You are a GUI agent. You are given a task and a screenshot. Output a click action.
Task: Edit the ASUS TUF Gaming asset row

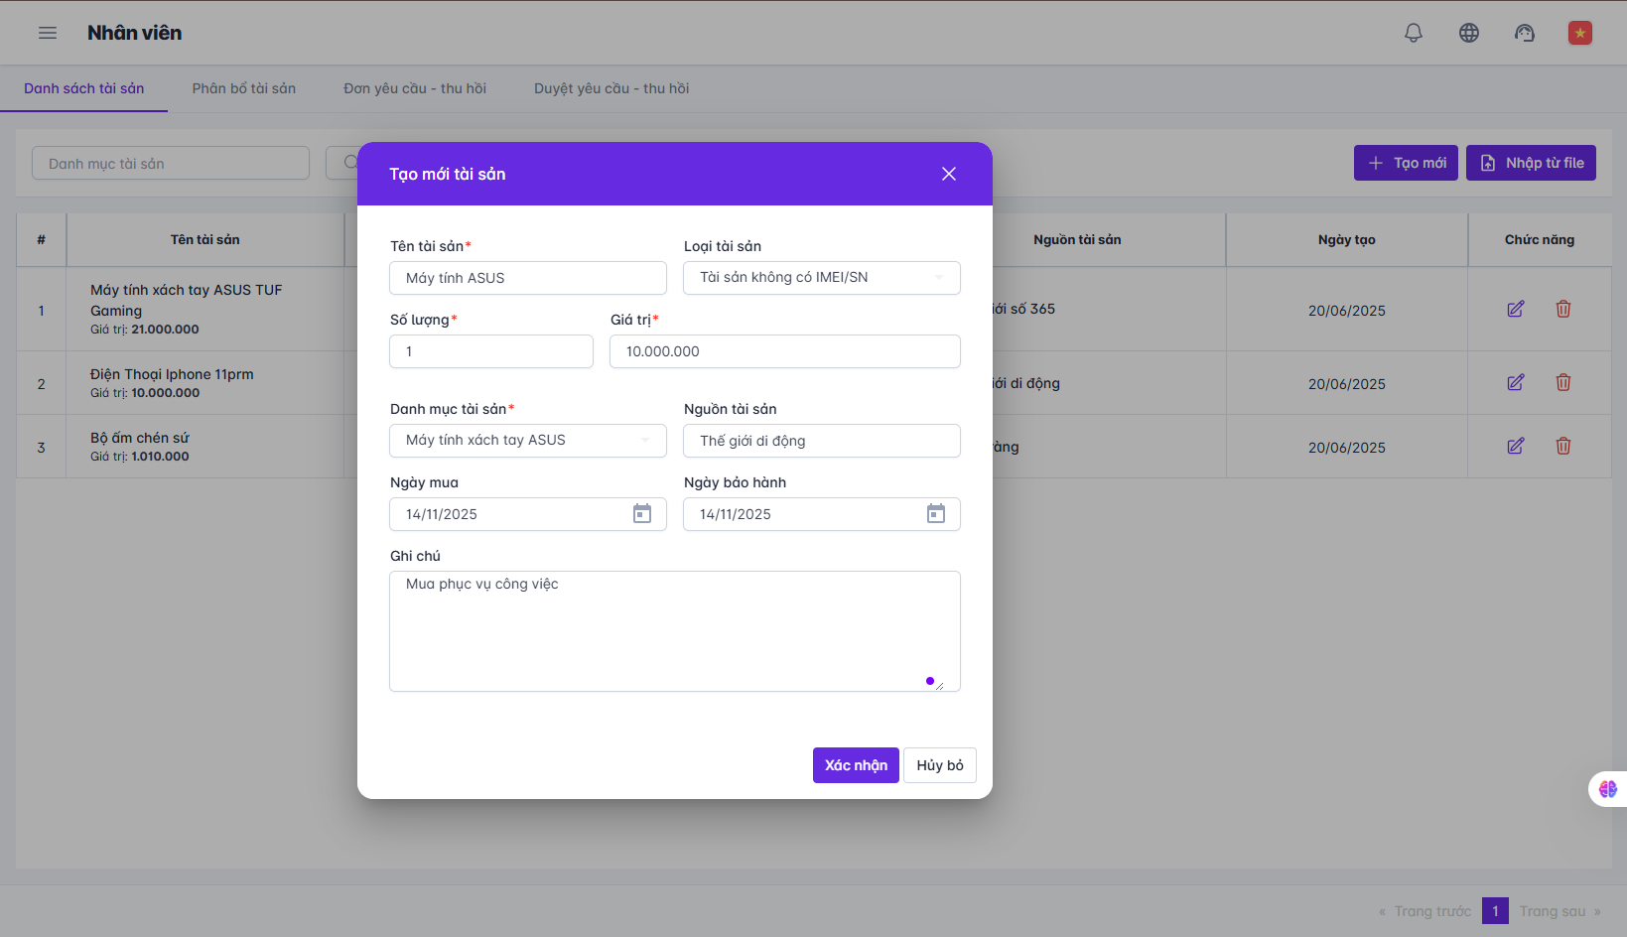1515,310
